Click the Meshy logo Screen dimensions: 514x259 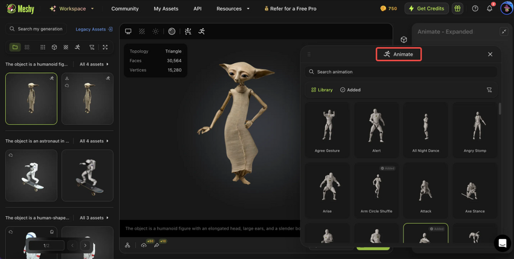click(x=20, y=9)
